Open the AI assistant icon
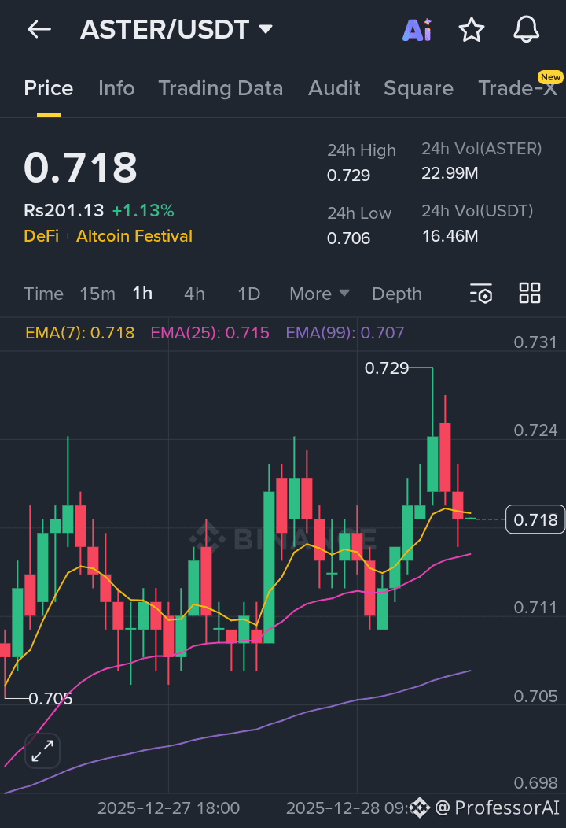 pyautogui.click(x=417, y=30)
